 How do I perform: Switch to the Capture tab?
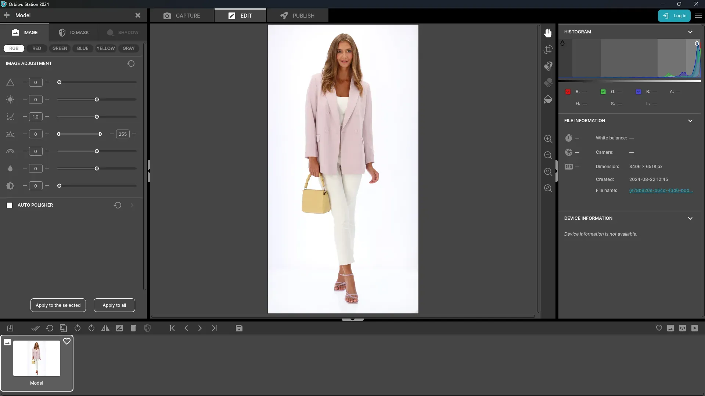coord(182,16)
